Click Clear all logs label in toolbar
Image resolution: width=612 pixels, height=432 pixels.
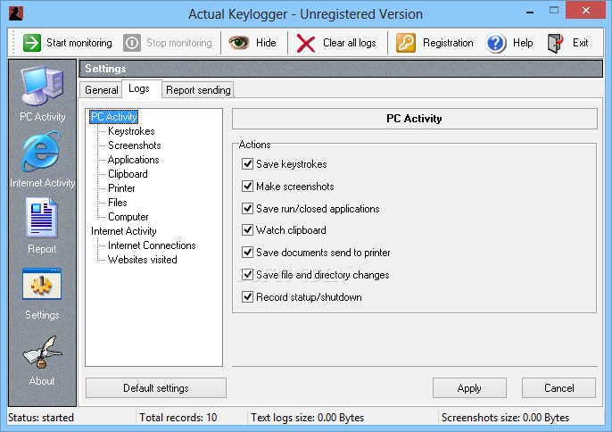350,43
